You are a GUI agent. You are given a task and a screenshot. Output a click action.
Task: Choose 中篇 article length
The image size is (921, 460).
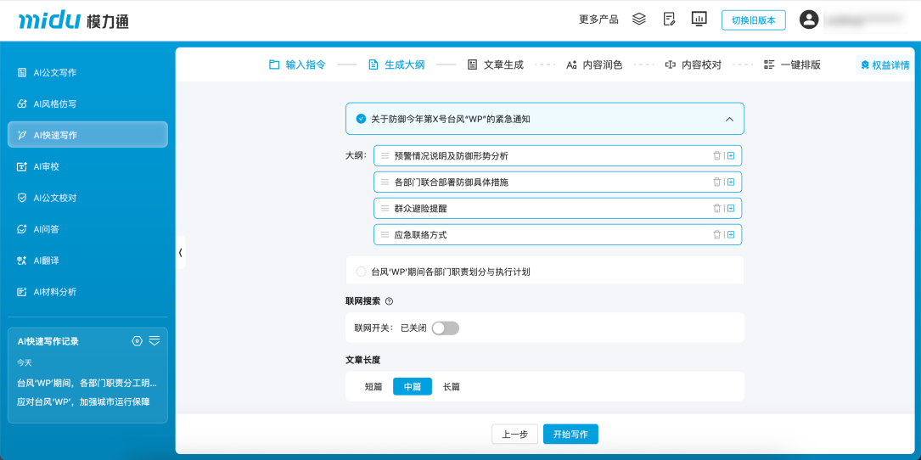(413, 386)
